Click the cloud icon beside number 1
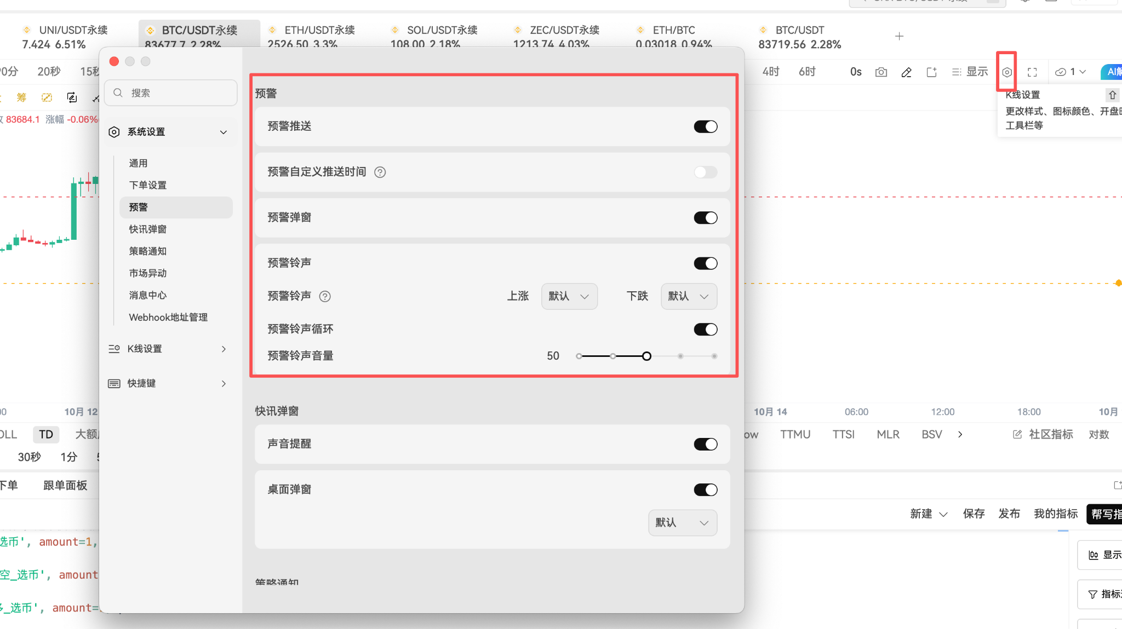The width and height of the screenshot is (1122, 629). point(1061,72)
